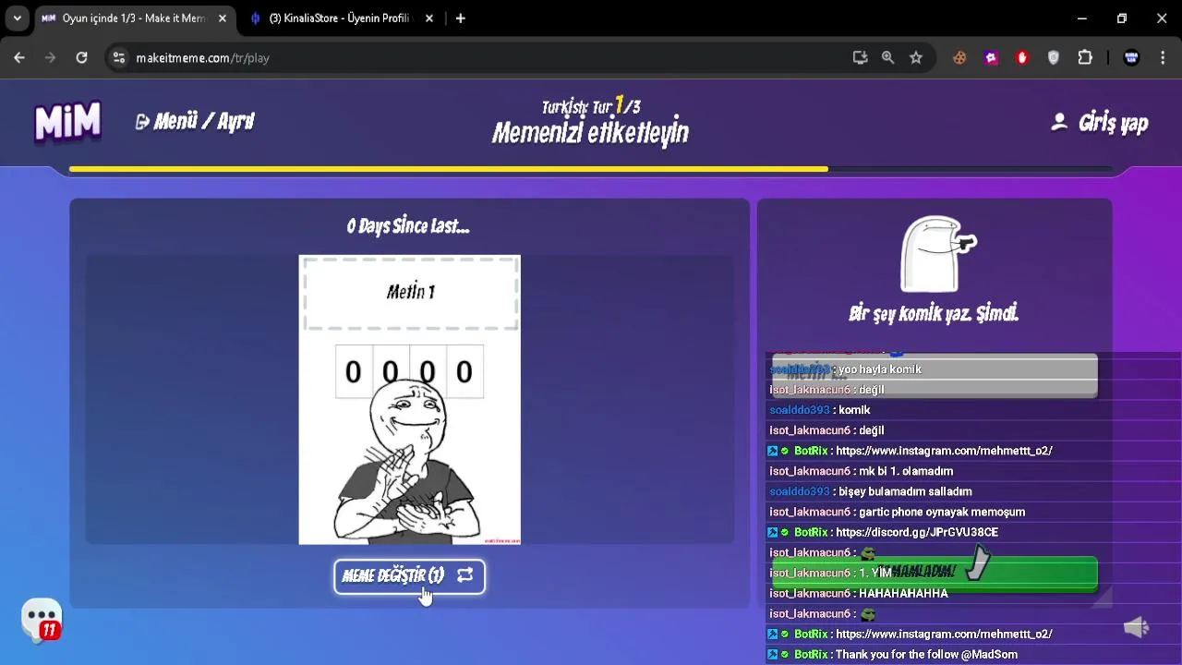The width and height of the screenshot is (1182, 665).
Task: Restore down the browser window
Action: (x=1122, y=18)
